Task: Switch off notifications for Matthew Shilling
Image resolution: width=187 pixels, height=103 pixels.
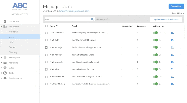Action: coord(155,84)
